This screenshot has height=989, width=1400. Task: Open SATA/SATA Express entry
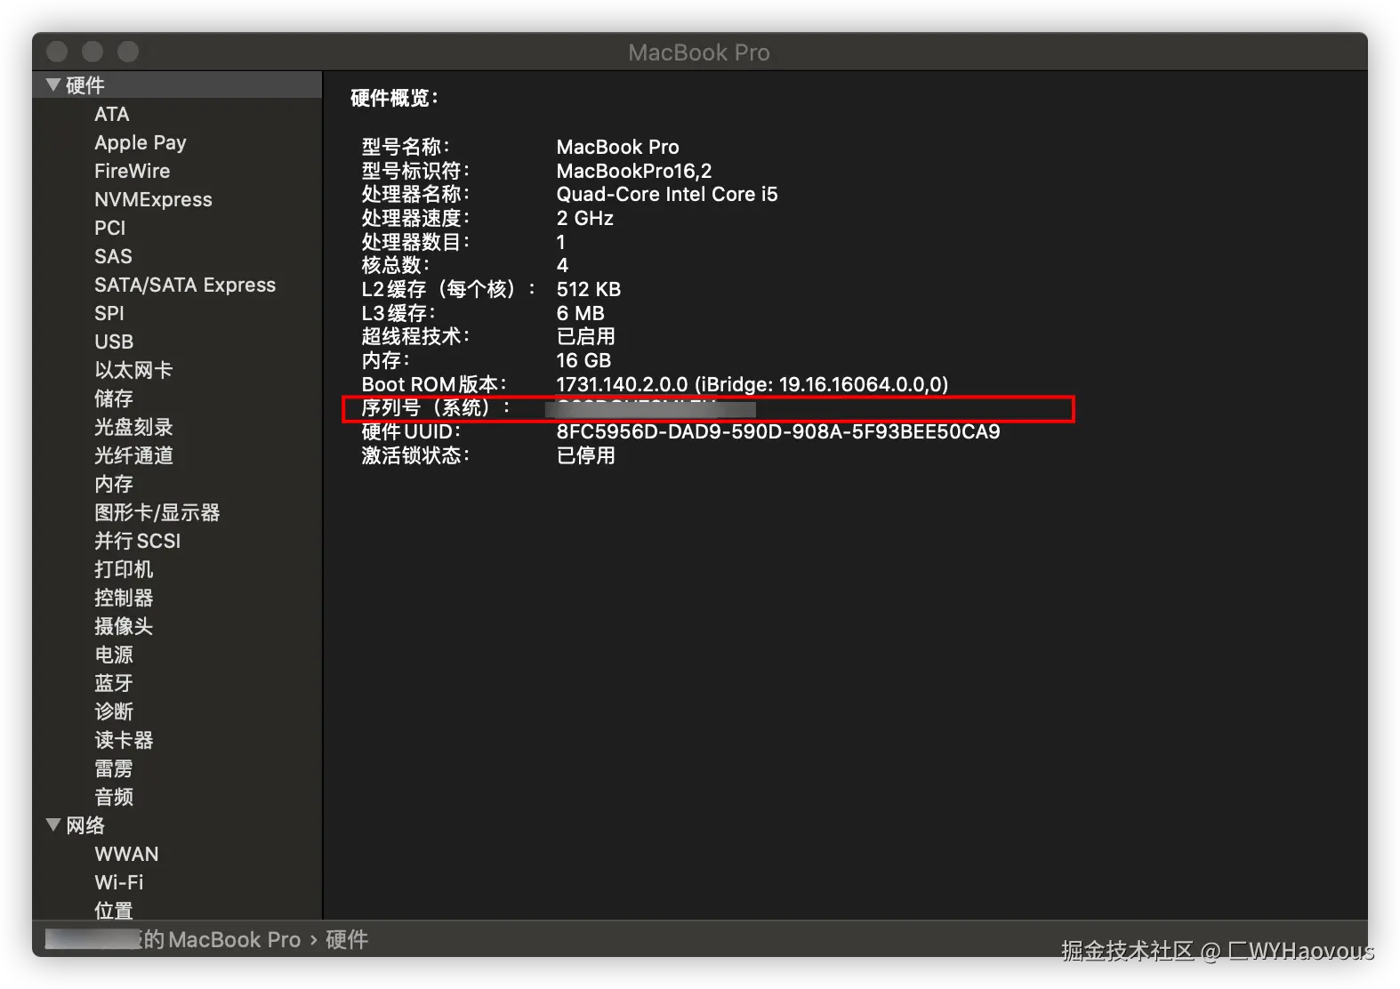[x=185, y=285]
